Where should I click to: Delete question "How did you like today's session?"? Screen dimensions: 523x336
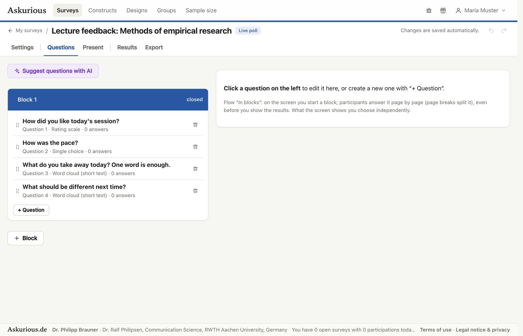(195, 125)
